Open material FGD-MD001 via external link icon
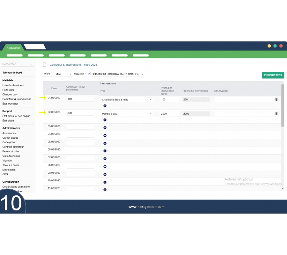 click(x=89, y=74)
